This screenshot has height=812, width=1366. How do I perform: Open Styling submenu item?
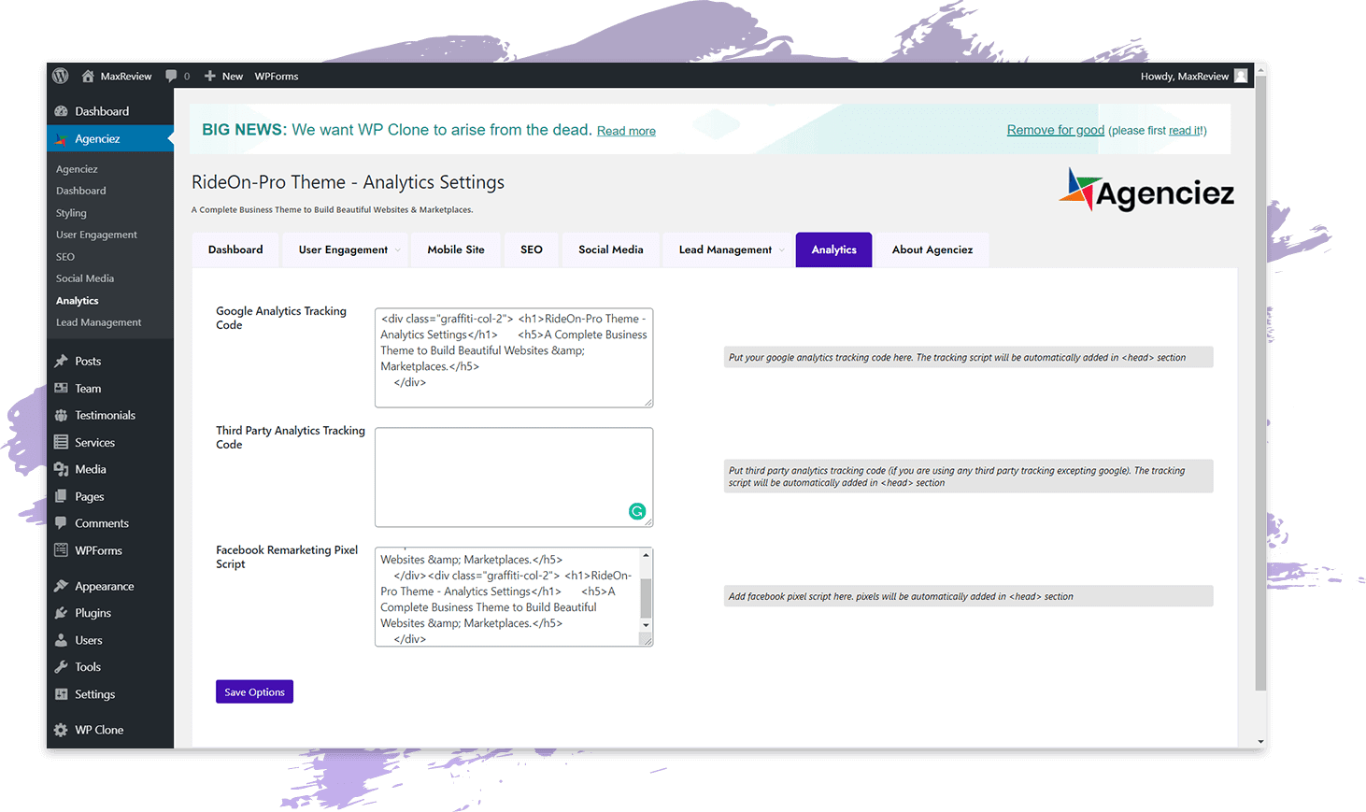click(x=71, y=213)
